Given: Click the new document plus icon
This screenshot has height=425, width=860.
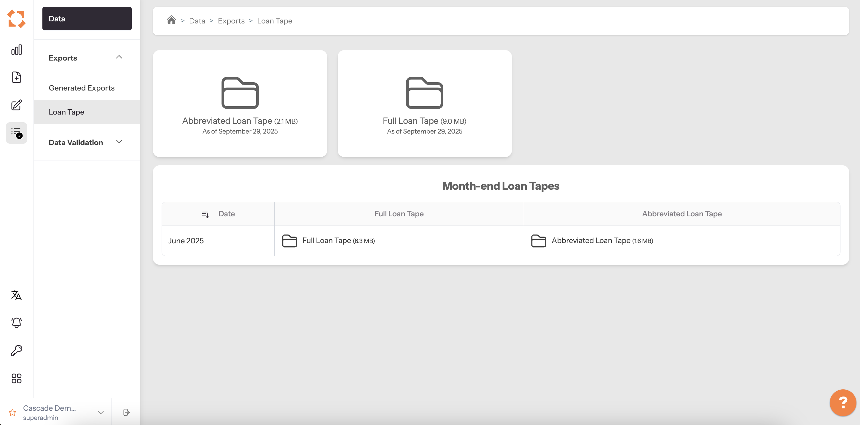Looking at the screenshot, I should click(16, 77).
